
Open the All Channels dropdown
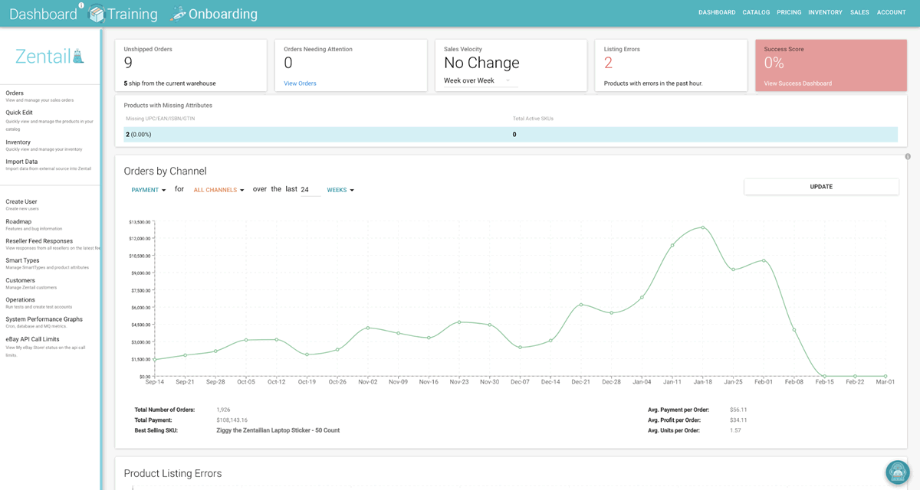tap(219, 190)
